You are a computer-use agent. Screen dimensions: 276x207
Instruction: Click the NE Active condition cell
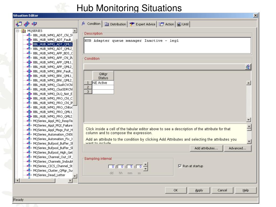pos(103,83)
